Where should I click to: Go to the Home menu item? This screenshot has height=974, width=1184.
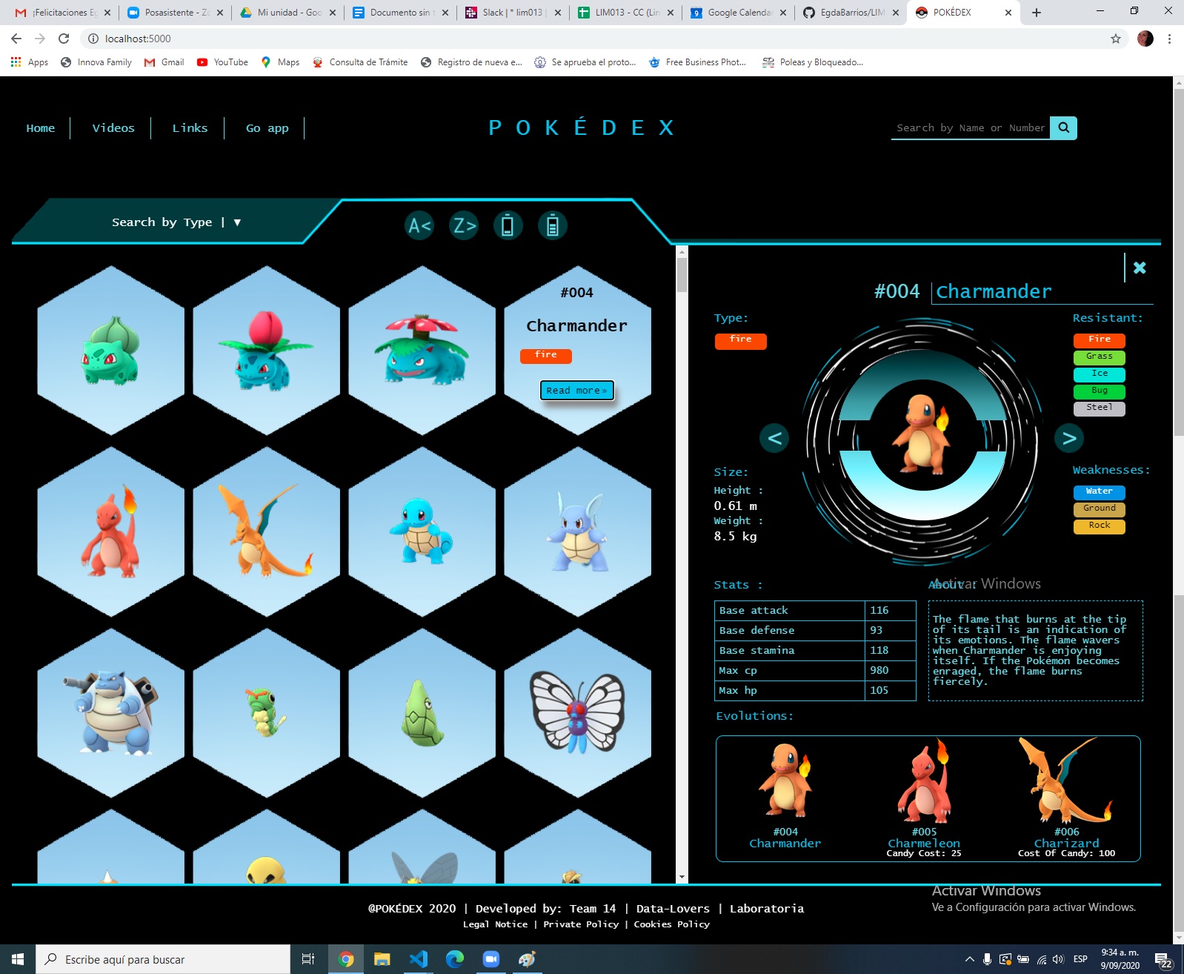41,127
